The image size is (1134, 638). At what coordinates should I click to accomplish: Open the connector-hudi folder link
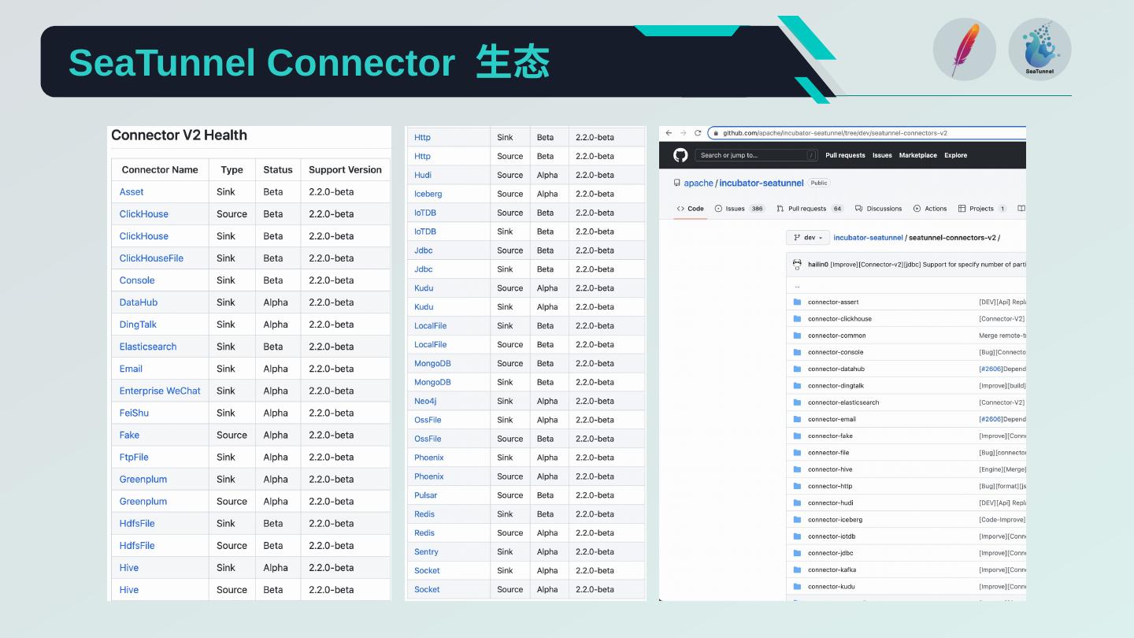[x=830, y=503]
